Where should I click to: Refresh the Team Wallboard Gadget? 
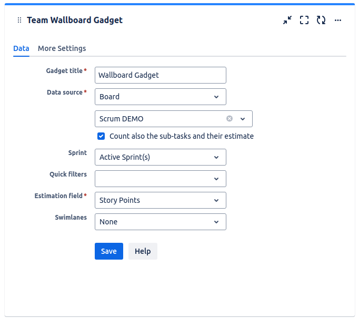[321, 20]
